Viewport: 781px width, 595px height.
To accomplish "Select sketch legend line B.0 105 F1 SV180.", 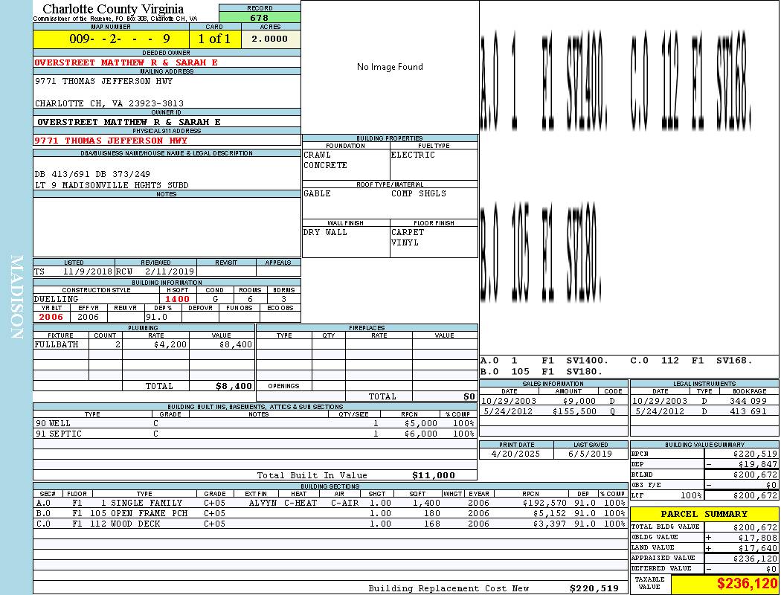I will 542,371.
